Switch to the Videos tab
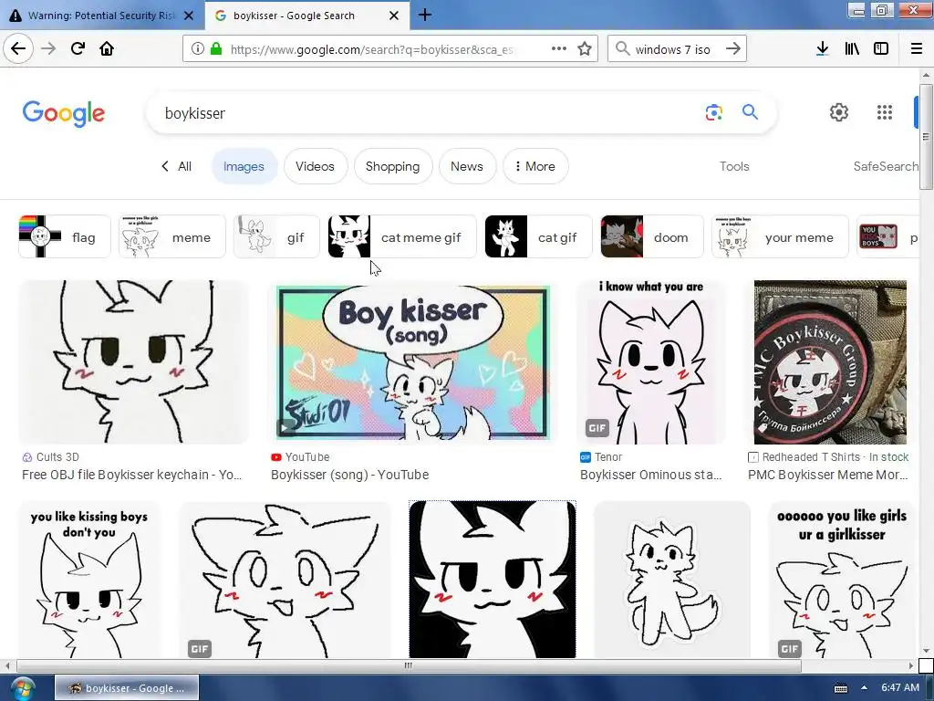The image size is (934, 701). coord(315,166)
